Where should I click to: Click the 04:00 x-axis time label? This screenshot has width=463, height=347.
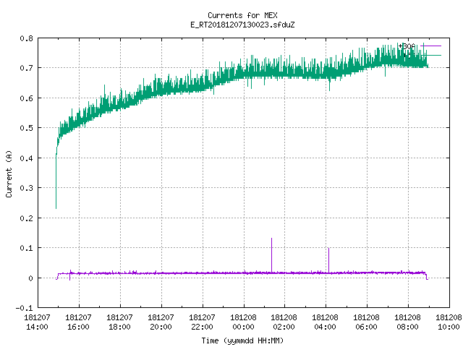pos(326,327)
